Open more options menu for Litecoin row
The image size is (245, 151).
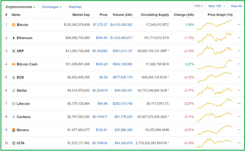(x=239, y=103)
